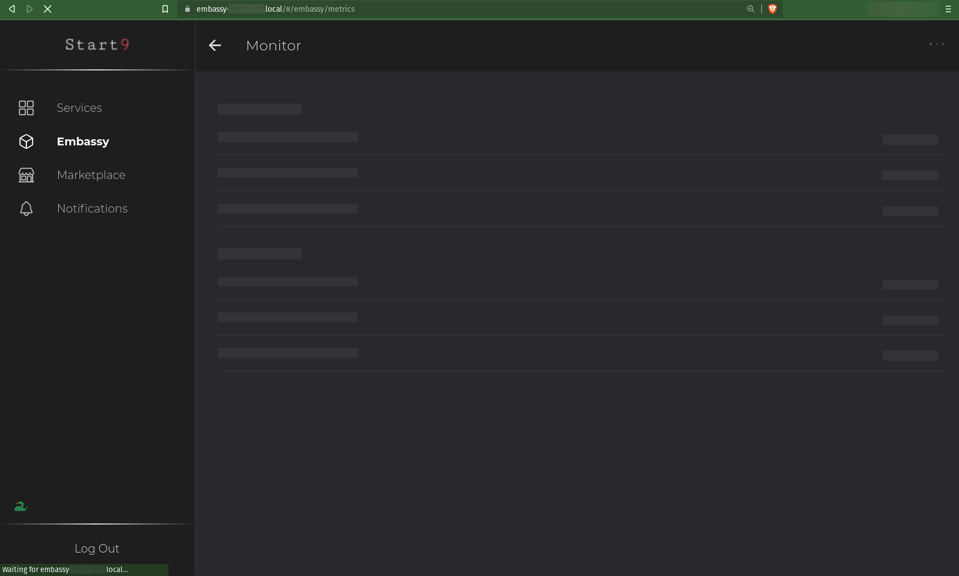Screen dimensions: 959x576
Task: Select the Embassy cube icon
Action: click(x=26, y=141)
